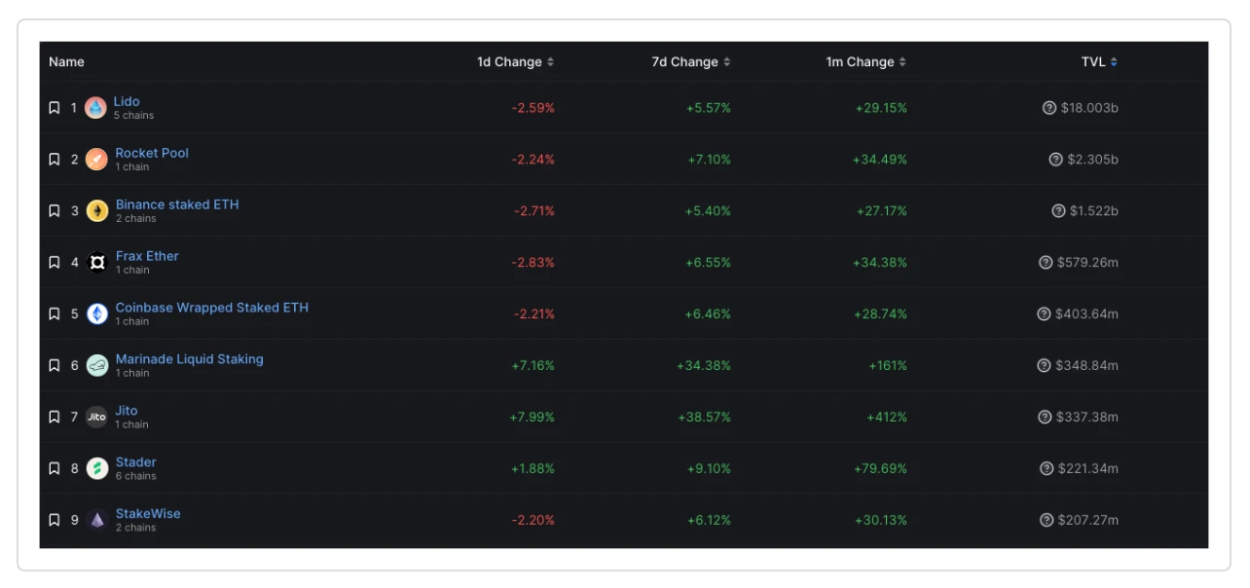Image resolution: width=1250 pixels, height=588 pixels.
Task: Bookmark the StakeWise protocol
Action: point(55,520)
